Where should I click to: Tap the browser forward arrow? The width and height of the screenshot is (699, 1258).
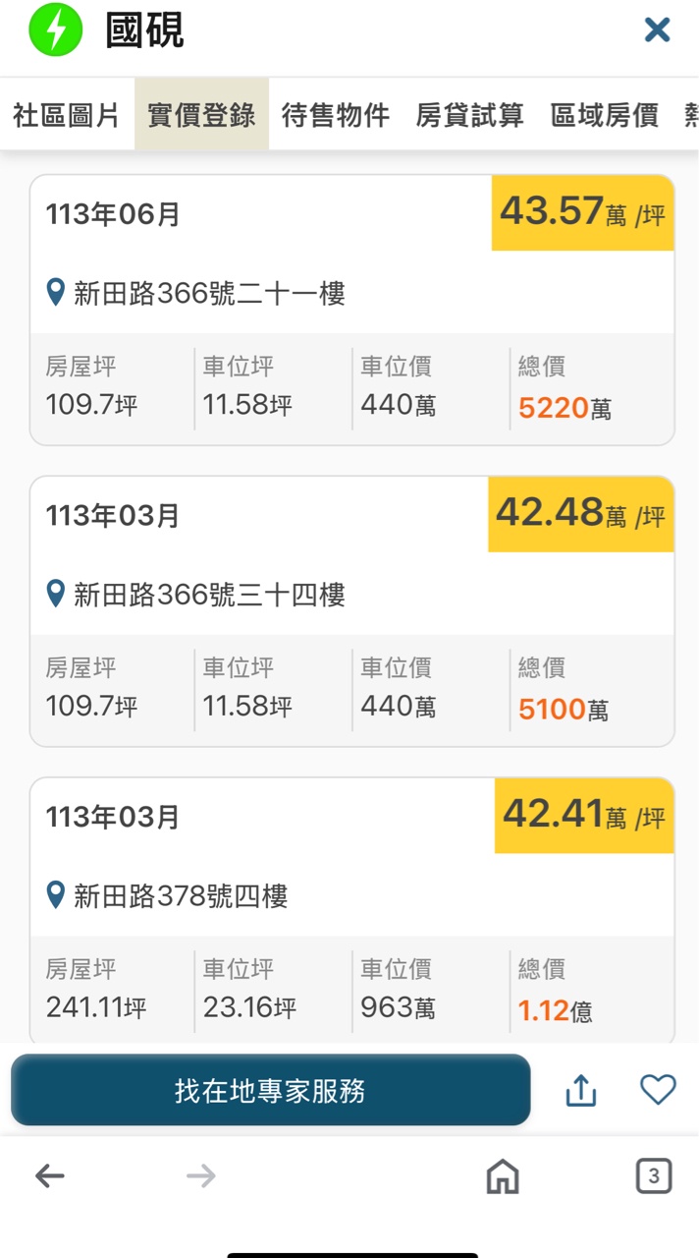tap(200, 1175)
